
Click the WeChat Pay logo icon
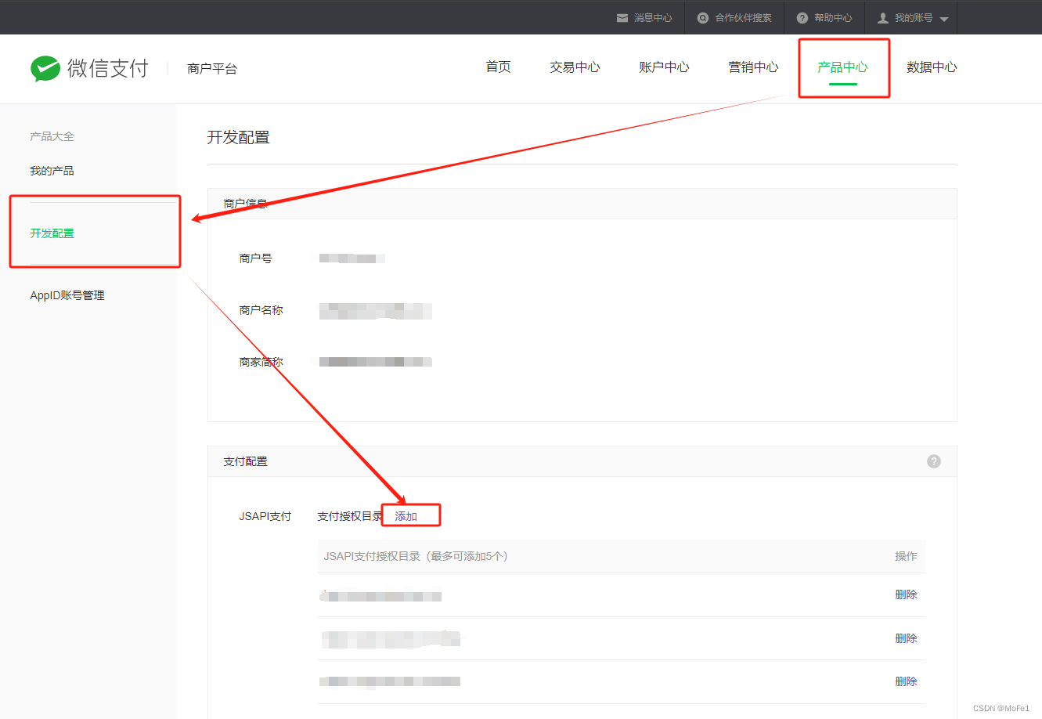45,69
